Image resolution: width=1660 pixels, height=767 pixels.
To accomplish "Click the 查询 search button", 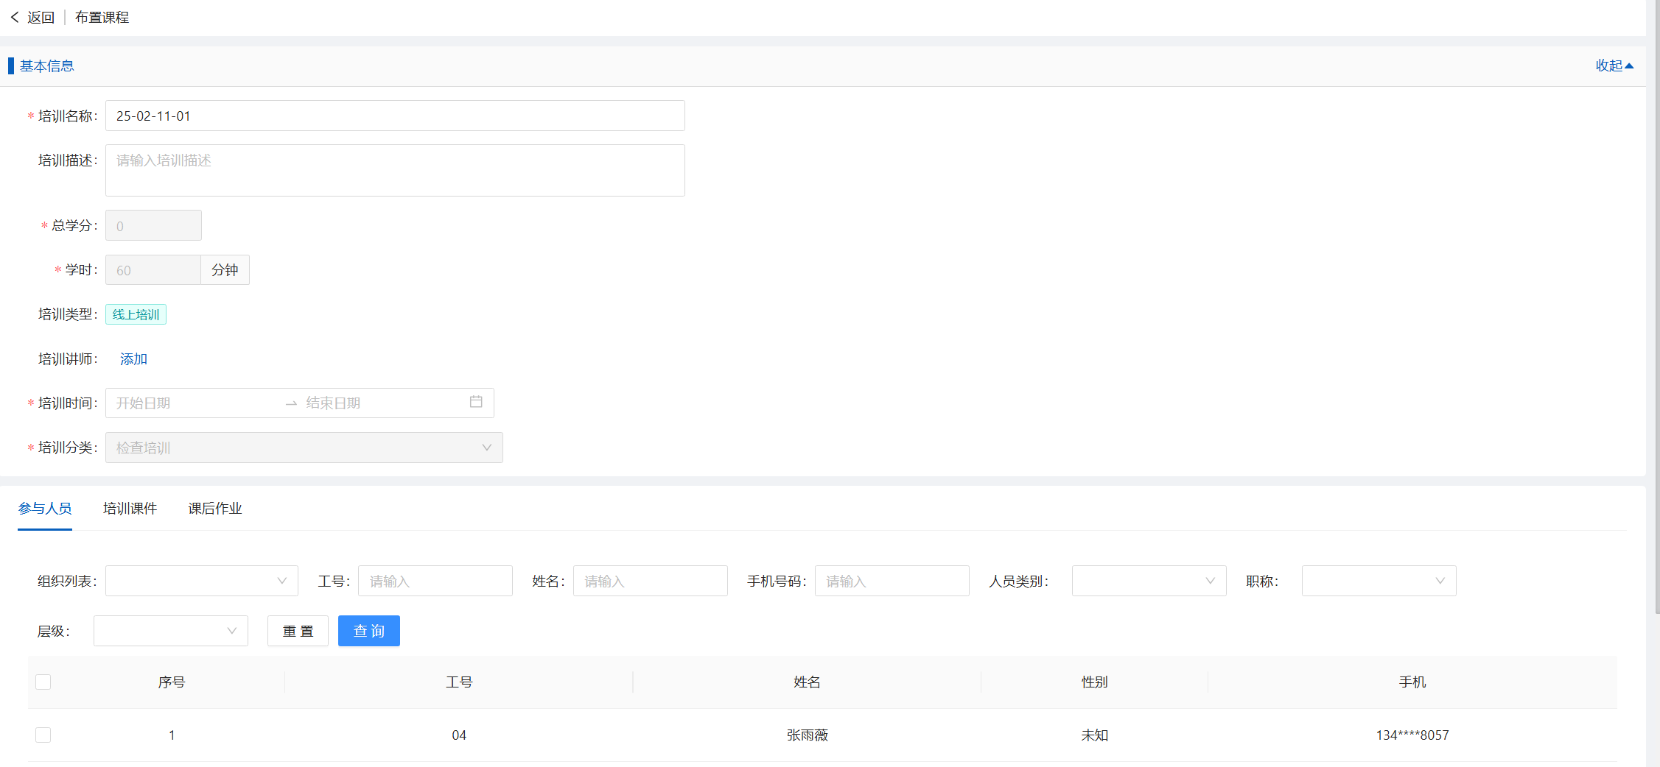I will click(368, 631).
